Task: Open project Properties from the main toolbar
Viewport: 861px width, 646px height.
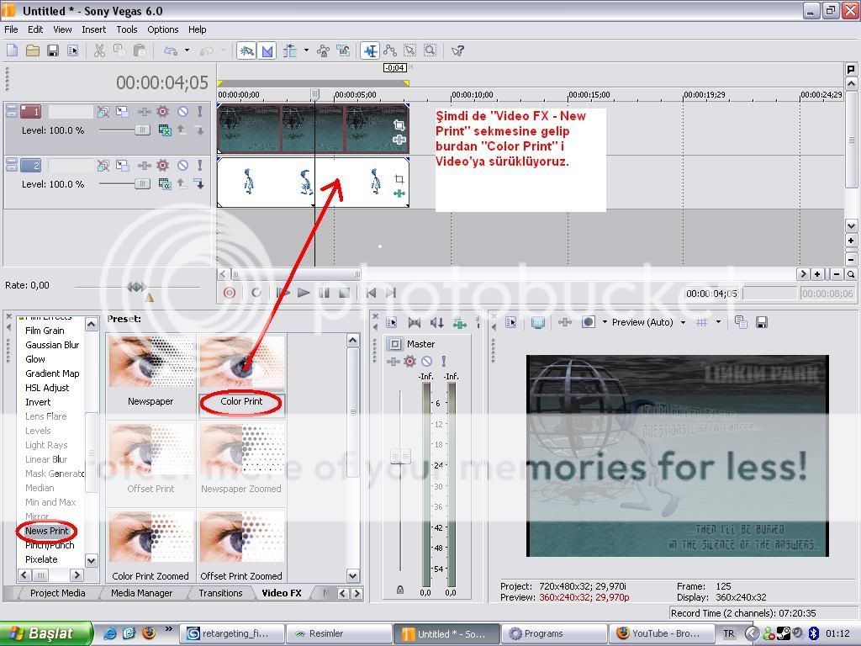Action: pos(73,51)
